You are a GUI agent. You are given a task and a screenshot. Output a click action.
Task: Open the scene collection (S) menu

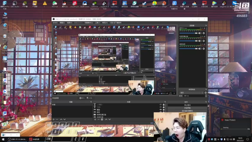point(89,23)
